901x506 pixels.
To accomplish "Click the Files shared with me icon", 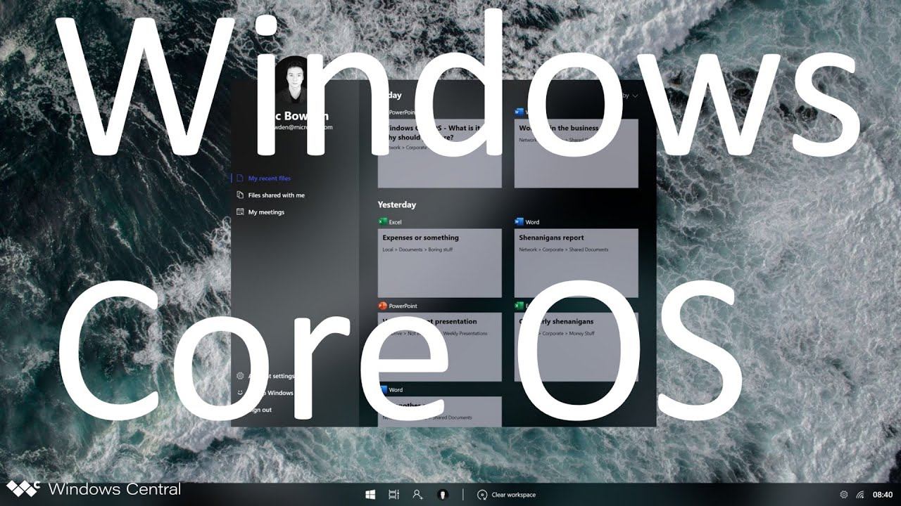I will coord(240,195).
